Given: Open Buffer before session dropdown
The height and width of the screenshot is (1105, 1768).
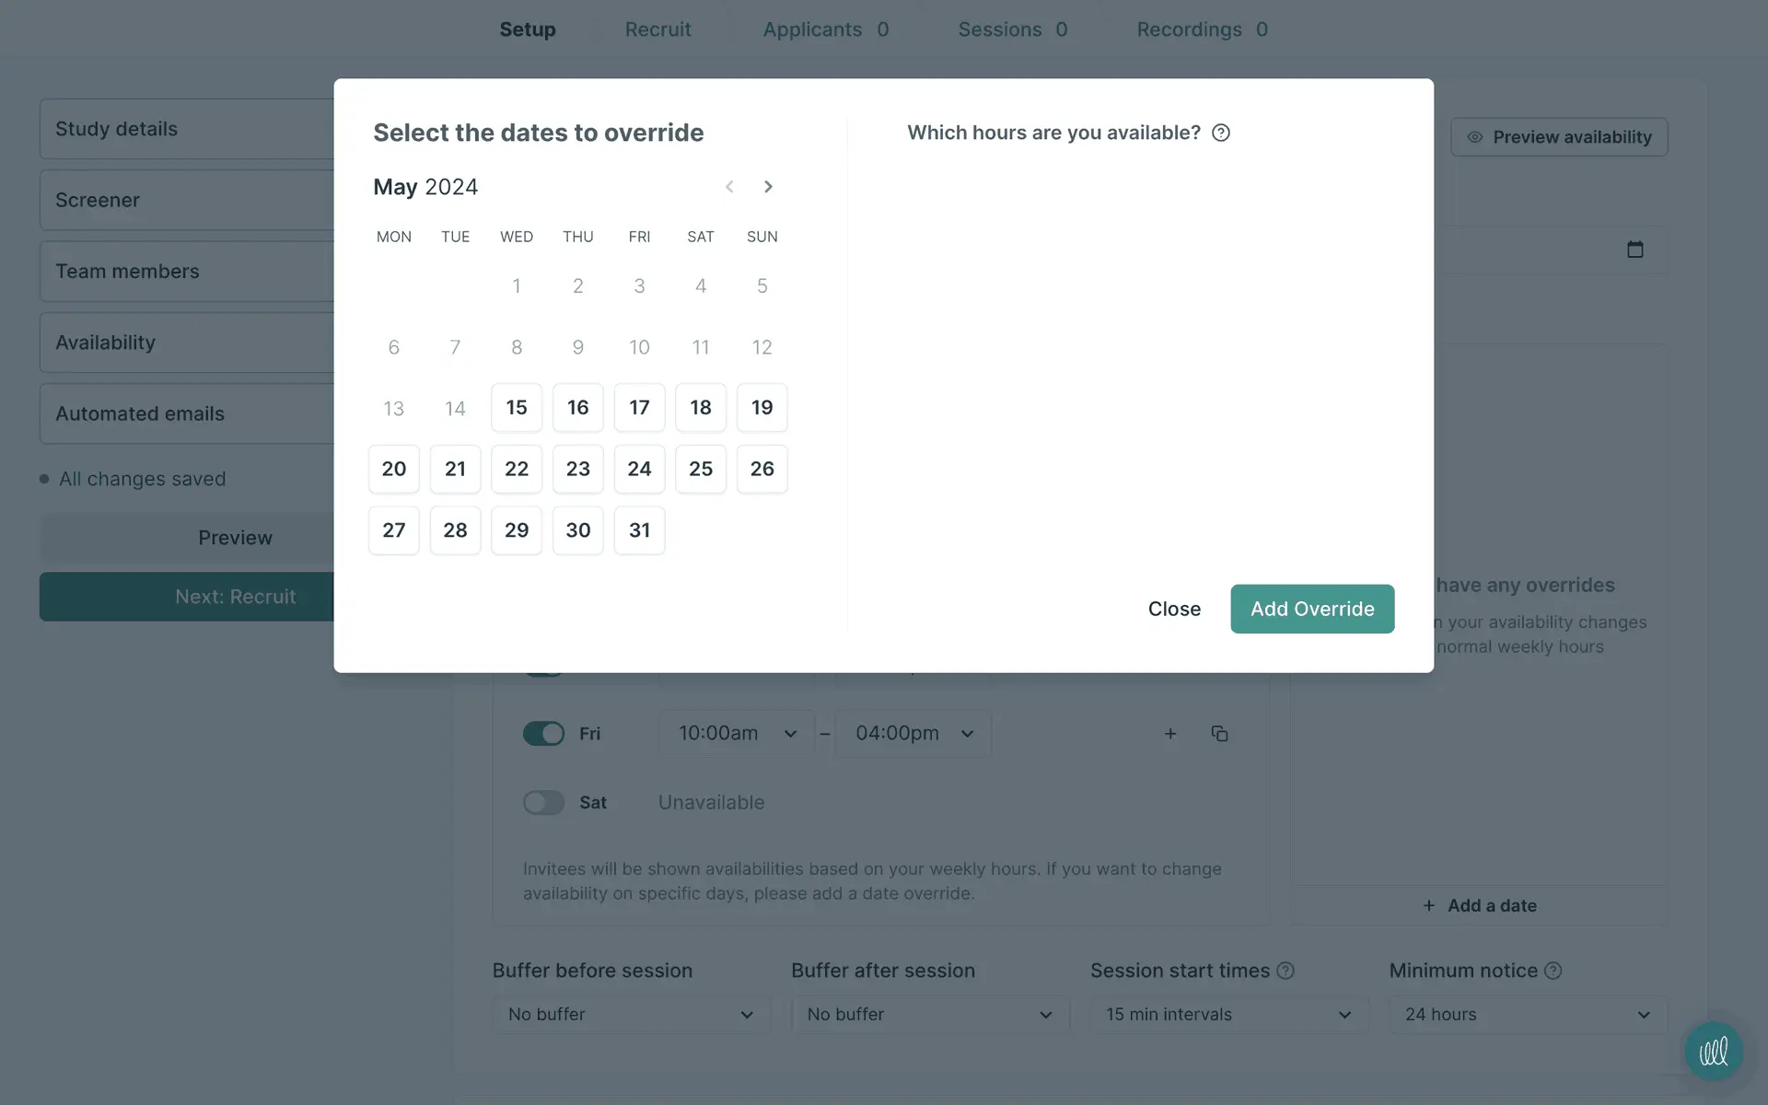Looking at the screenshot, I should (631, 1014).
